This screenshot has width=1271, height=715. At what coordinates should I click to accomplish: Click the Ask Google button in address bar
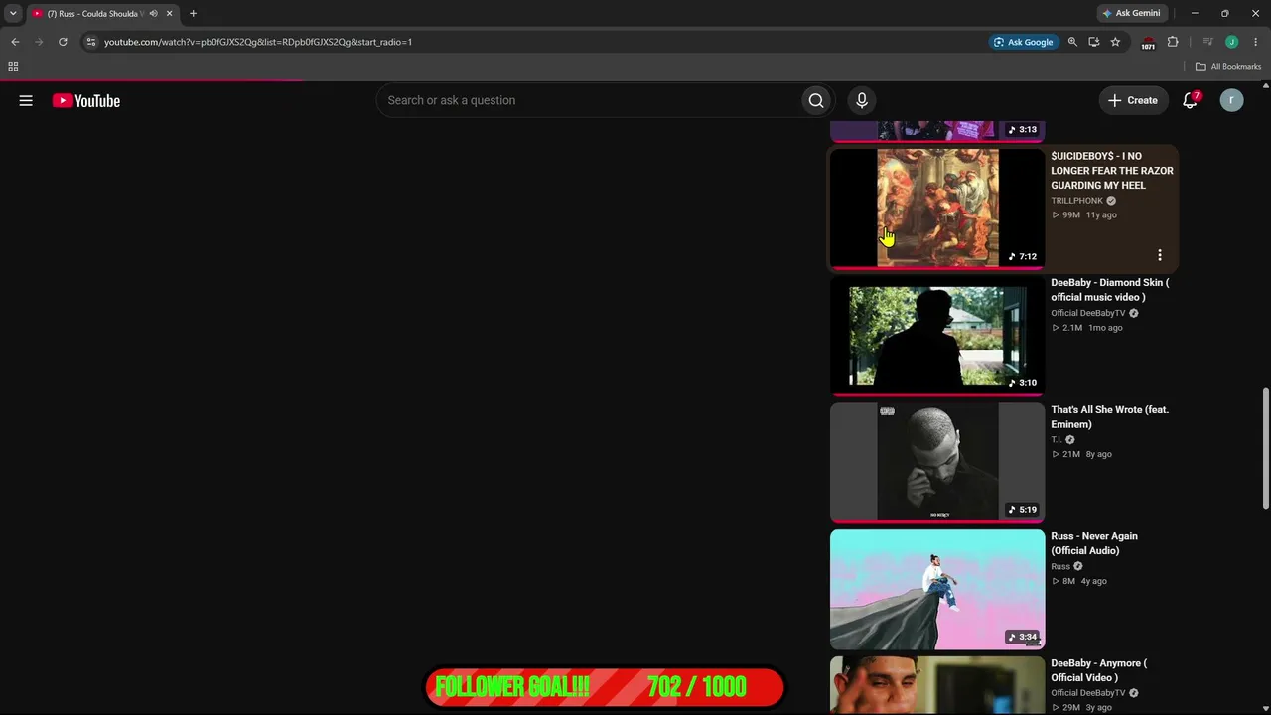[x=1023, y=42]
